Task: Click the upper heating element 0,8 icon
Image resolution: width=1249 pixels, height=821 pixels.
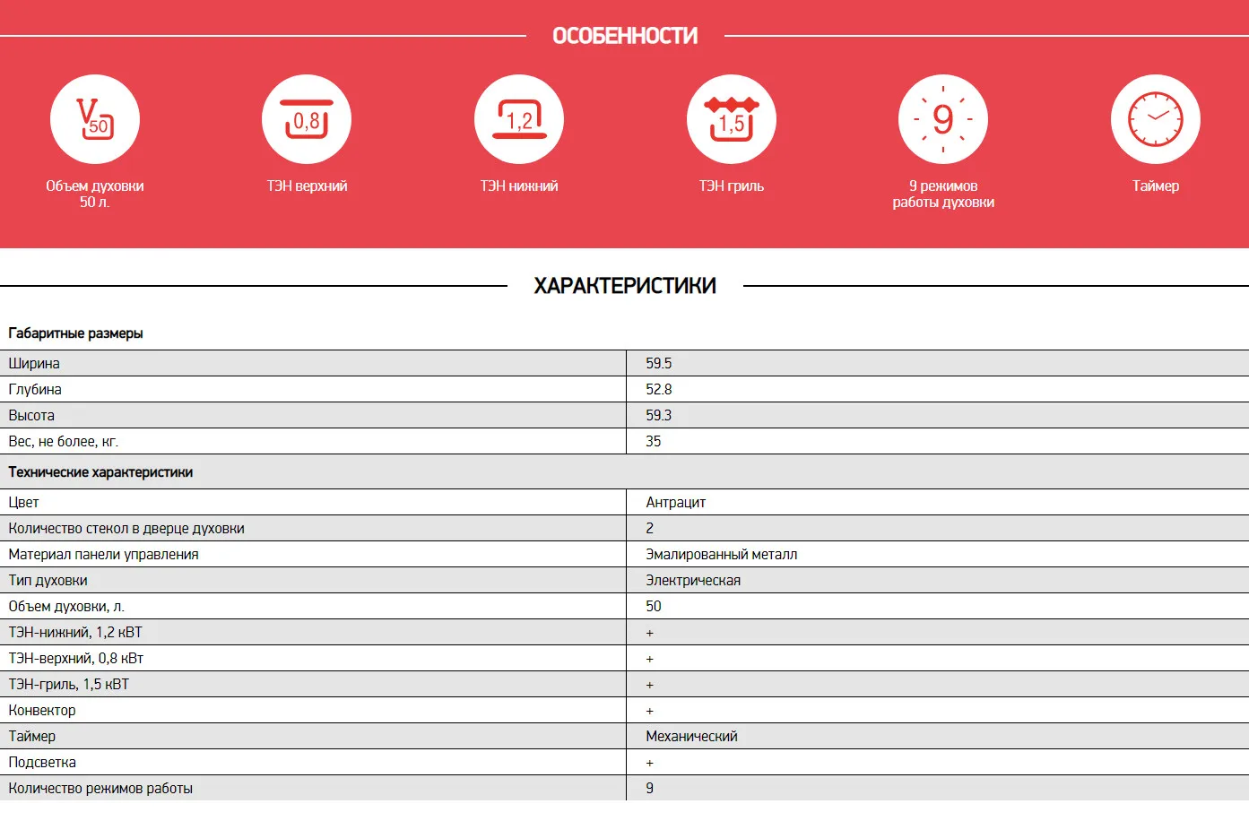Action: [307, 119]
